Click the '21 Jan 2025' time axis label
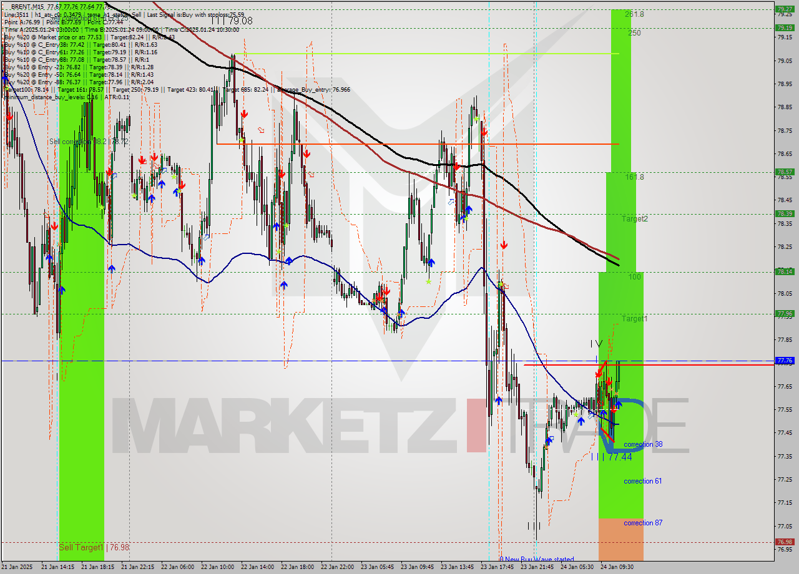799x574 pixels. (17, 567)
